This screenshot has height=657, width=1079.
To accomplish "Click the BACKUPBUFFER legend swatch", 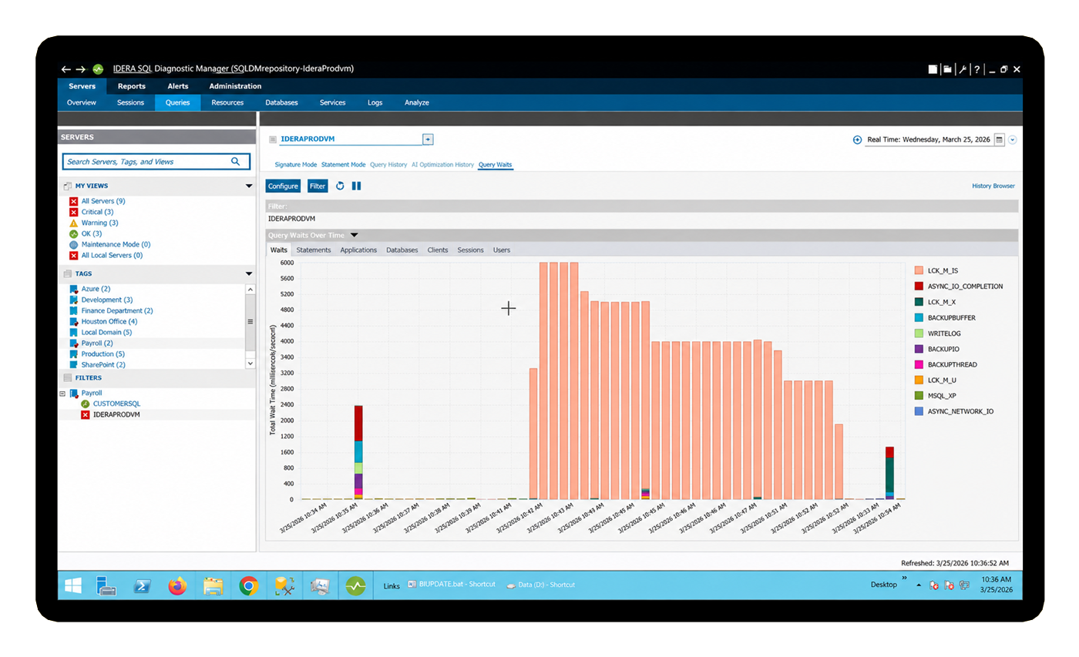I will (x=919, y=317).
